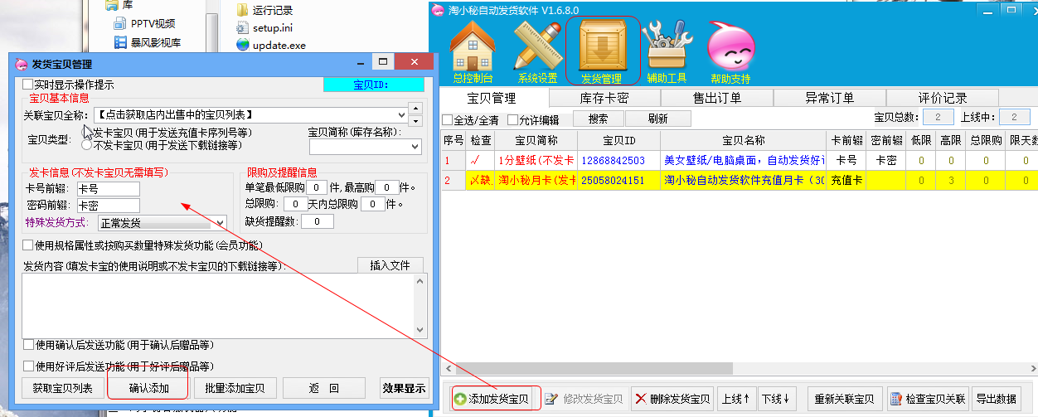Click the 上线↑ button

click(x=736, y=399)
